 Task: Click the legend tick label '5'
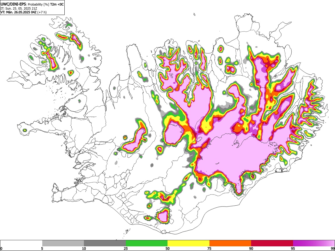[42, 248]
